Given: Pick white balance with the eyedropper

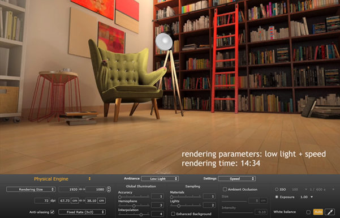Looking at the screenshot, I should coord(330,212).
